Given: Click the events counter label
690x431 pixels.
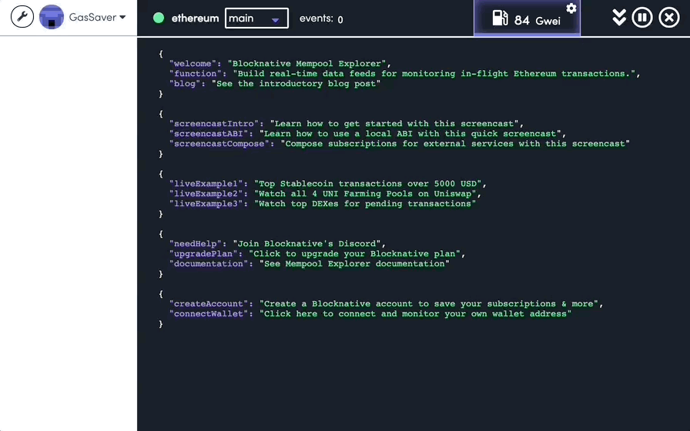Looking at the screenshot, I should 321,18.
